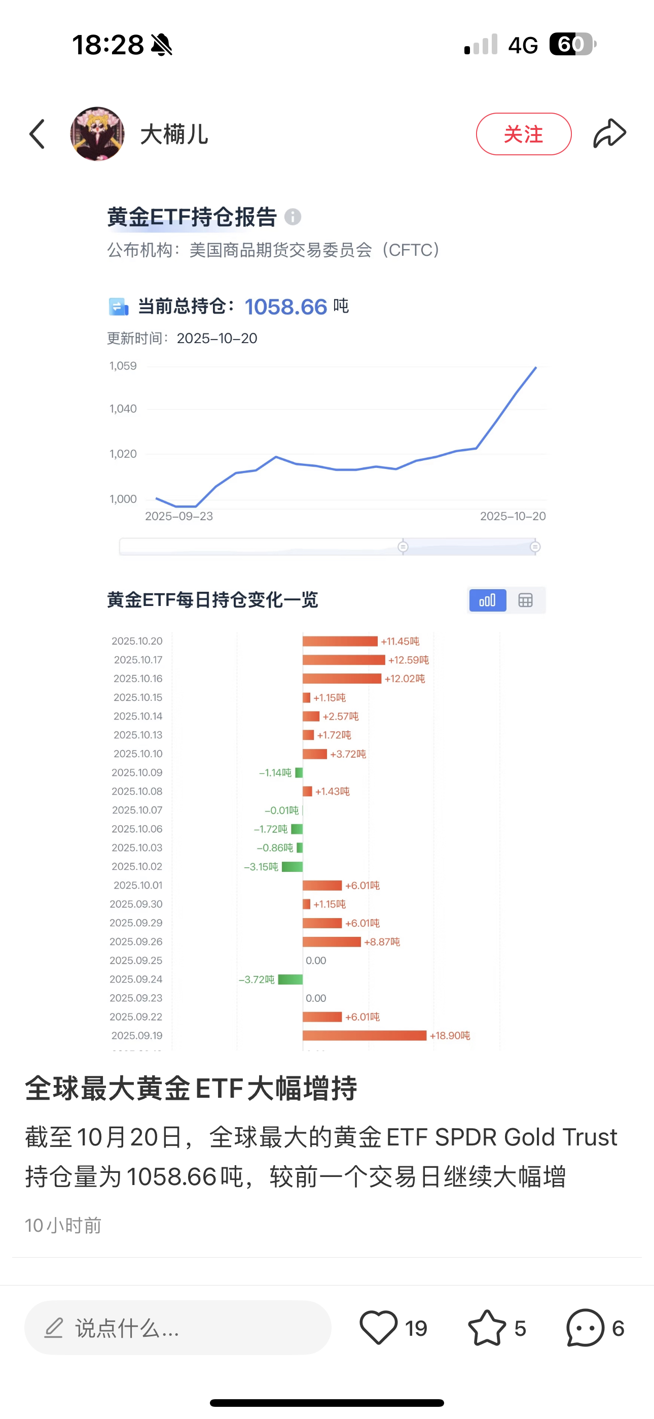The image size is (654, 1419).
Task: Open the author's profile avatar
Action: (97, 134)
